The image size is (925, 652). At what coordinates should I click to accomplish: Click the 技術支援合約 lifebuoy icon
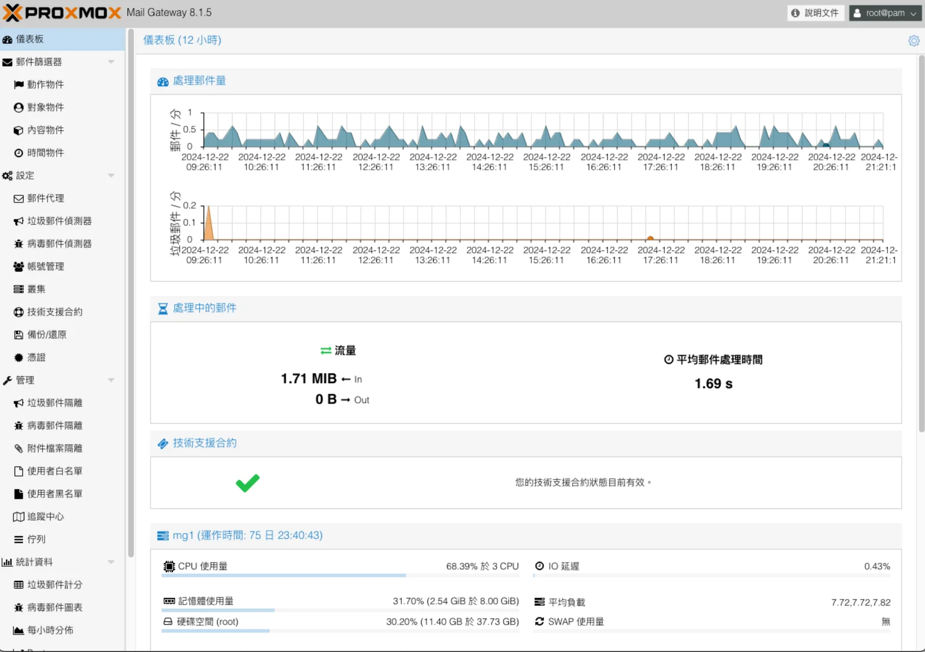click(x=18, y=312)
